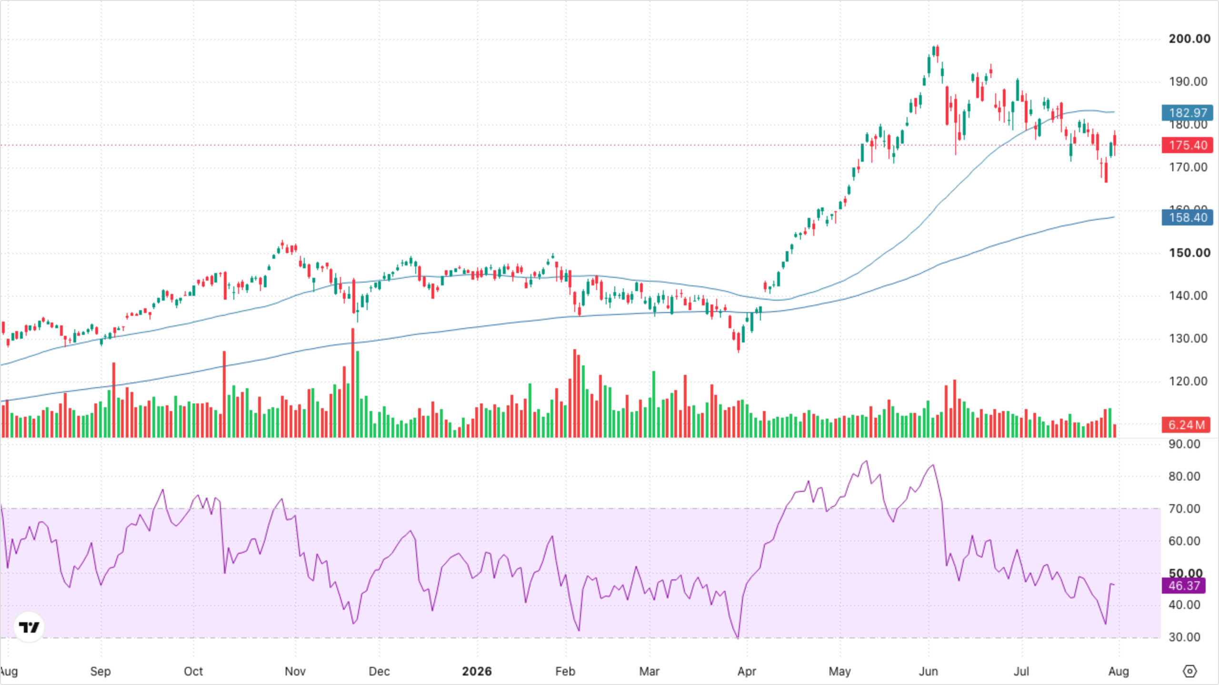
Task: Click the Sep label on time axis
Action: point(100,671)
